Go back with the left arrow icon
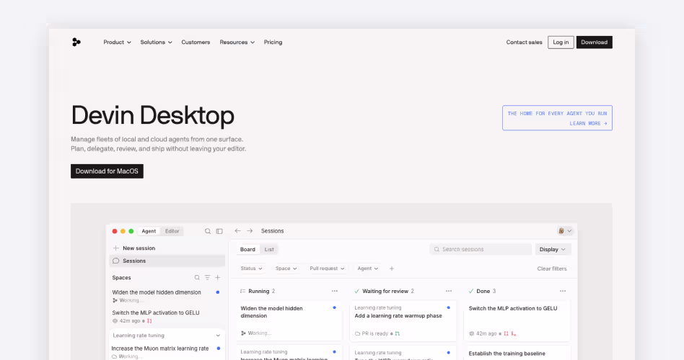Viewport: 684px width, 360px height. (x=237, y=230)
